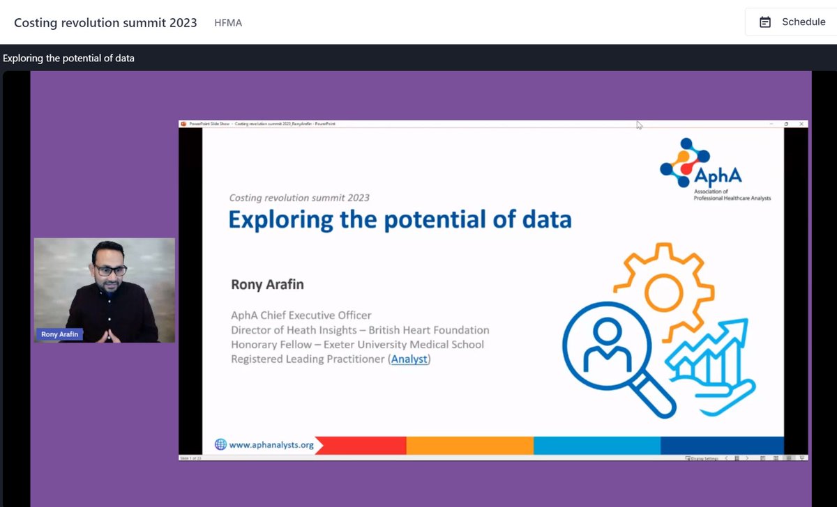This screenshot has width=837, height=507.
Task: Click the magnifying glass person graphic on the slide
Action: pyautogui.click(x=619, y=359)
